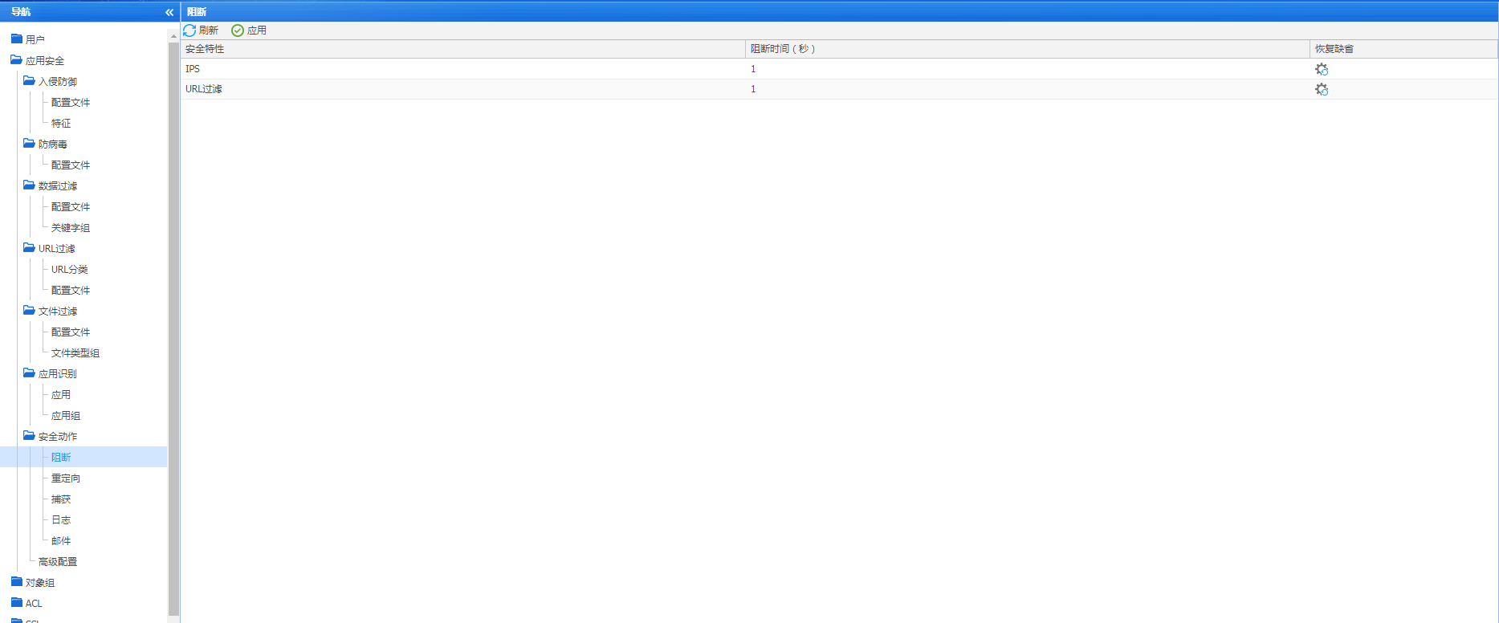Open the 特征 item
Screen dimensions: 1499x623
pyautogui.click(x=61, y=124)
